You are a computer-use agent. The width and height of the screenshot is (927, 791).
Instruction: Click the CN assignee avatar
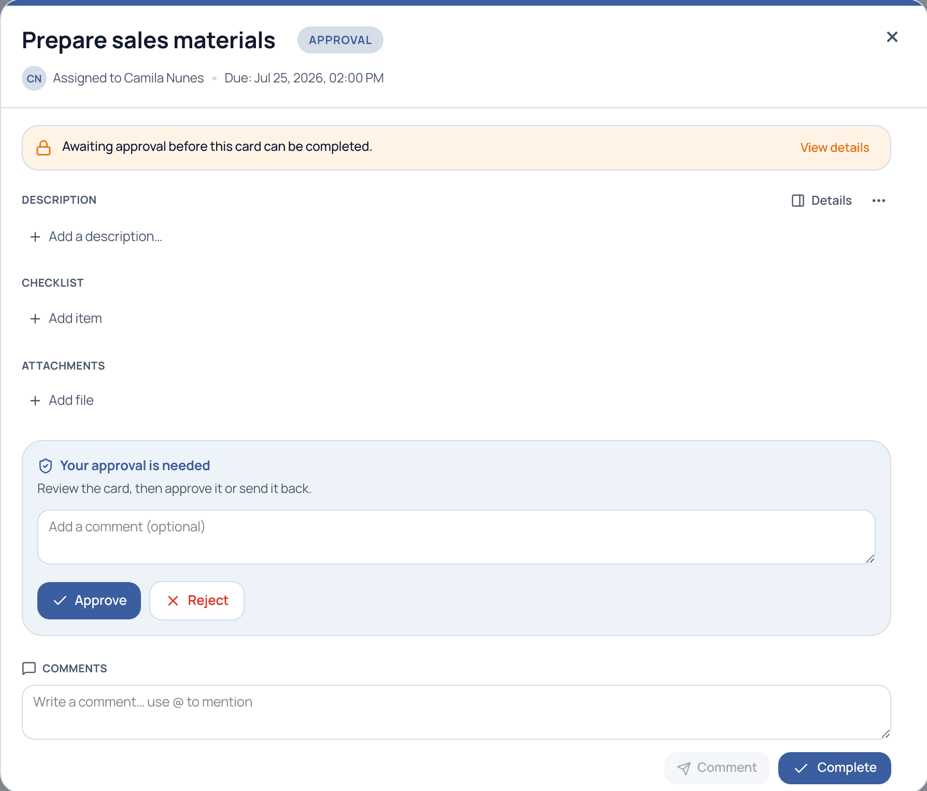34,78
